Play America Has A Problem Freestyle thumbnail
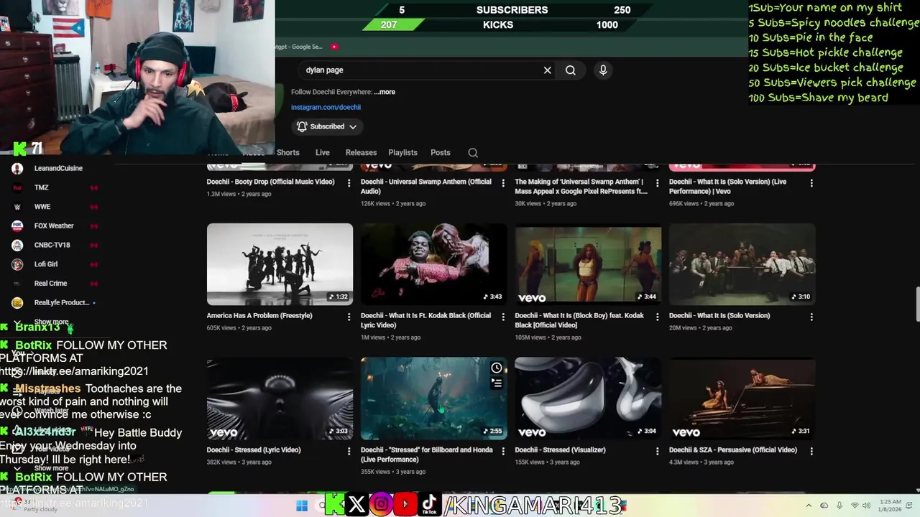Screen dimensions: 920x517 (x=280, y=264)
